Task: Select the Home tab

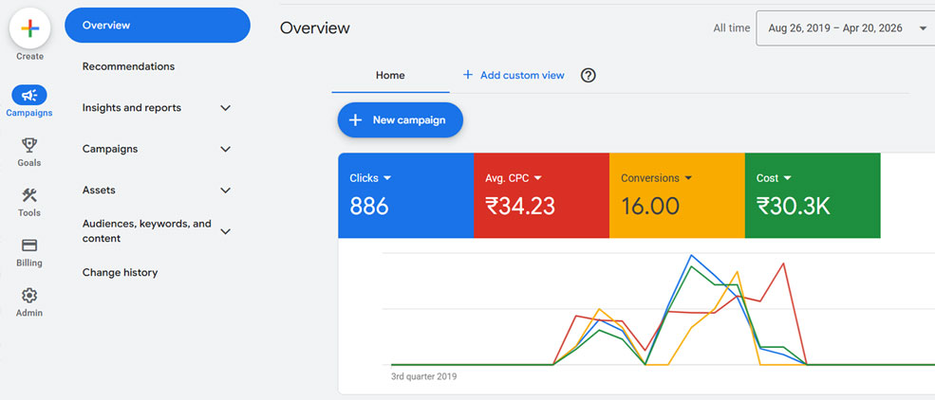Action: tap(390, 75)
